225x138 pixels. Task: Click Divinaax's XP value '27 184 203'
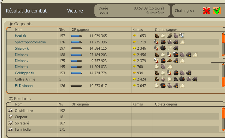[98, 55]
